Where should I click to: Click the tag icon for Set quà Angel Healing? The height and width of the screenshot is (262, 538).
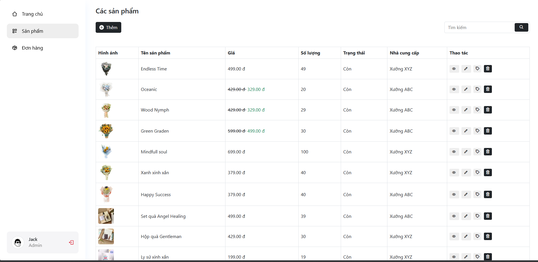tap(477, 216)
